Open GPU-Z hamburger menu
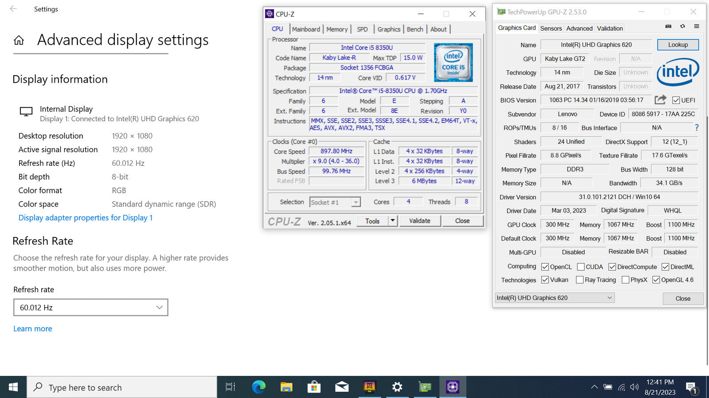 click(x=697, y=27)
